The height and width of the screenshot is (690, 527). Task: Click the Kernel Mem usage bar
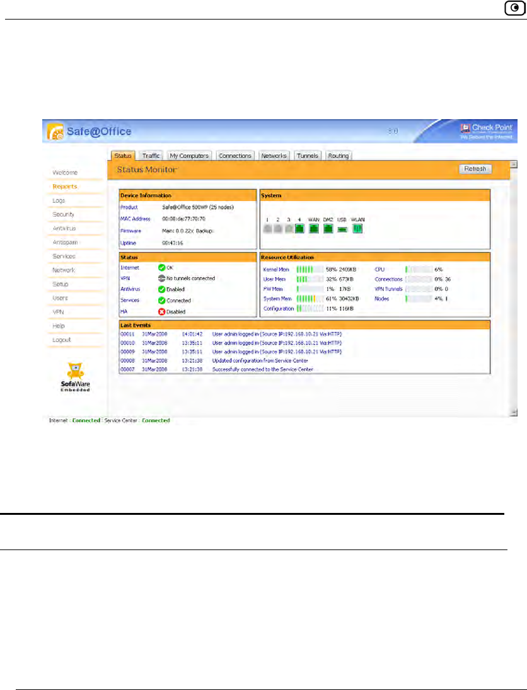click(310, 269)
